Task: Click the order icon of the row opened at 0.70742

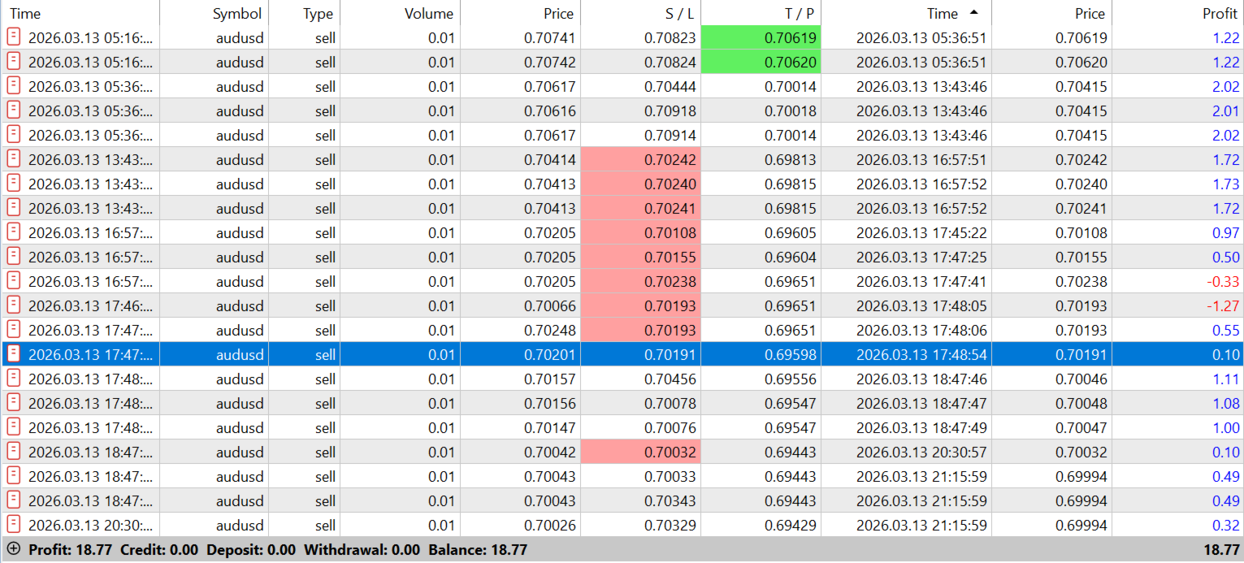Action: click(14, 62)
